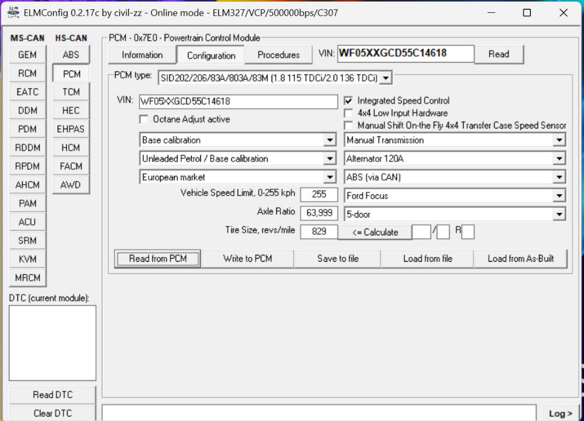
Task: Enable Octane Adjust active checkbox
Action: point(144,119)
